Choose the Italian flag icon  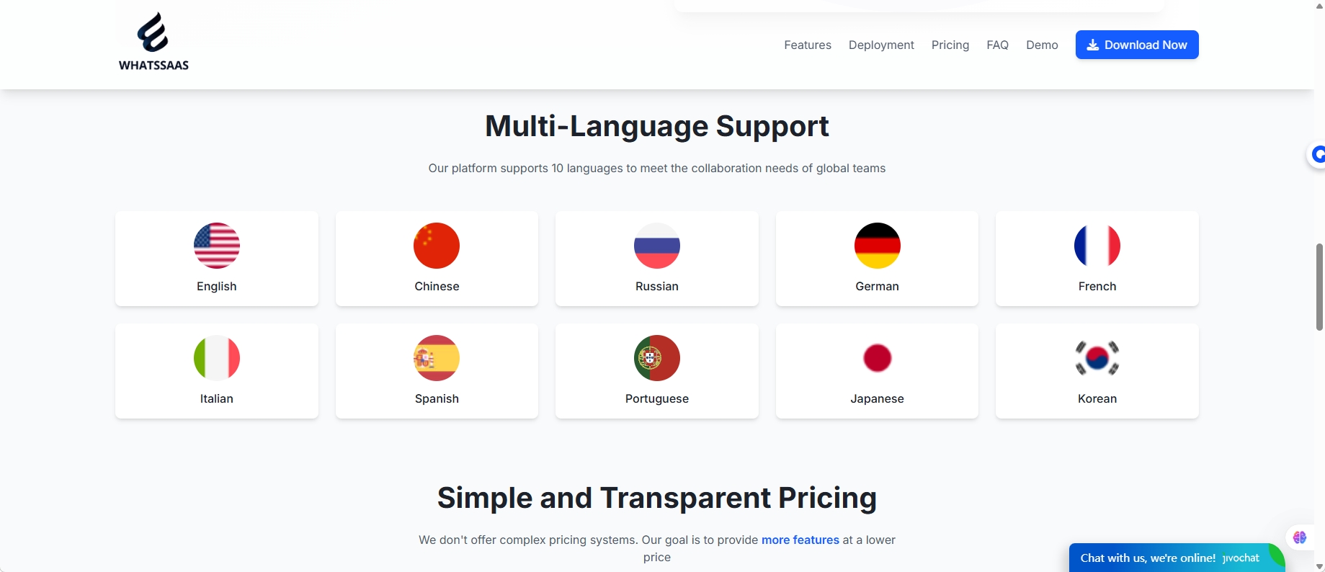point(217,358)
